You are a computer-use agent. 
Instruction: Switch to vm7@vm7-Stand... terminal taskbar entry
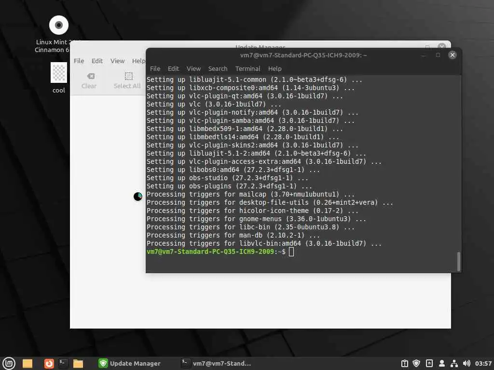click(217, 363)
